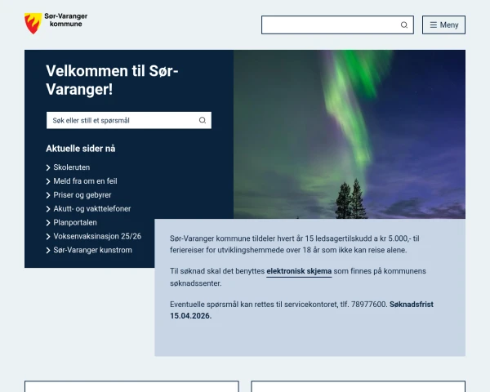Click the magnifier icon in the hero search box

203,120
